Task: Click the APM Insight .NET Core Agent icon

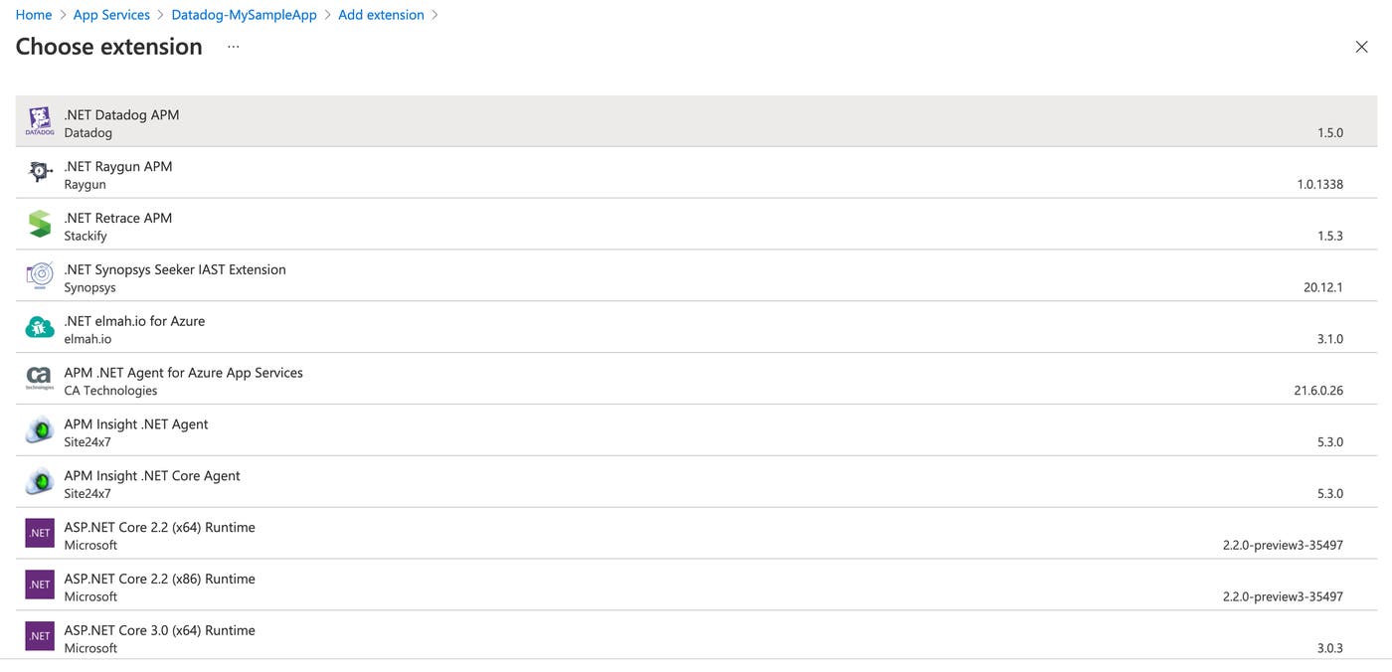Action: pyautogui.click(x=40, y=483)
